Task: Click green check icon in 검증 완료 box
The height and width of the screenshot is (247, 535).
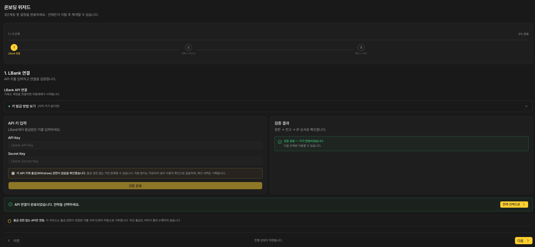Action: tap(280, 142)
